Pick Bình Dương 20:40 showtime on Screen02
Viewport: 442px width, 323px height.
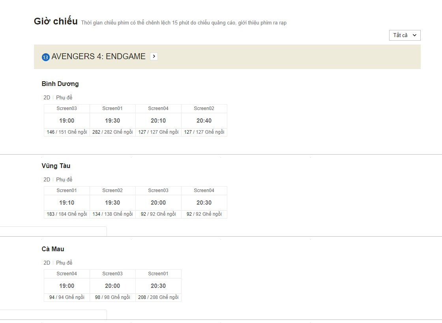coord(204,121)
